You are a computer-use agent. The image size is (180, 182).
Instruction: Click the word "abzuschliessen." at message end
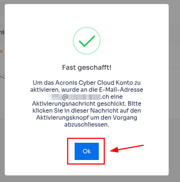click(87, 125)
